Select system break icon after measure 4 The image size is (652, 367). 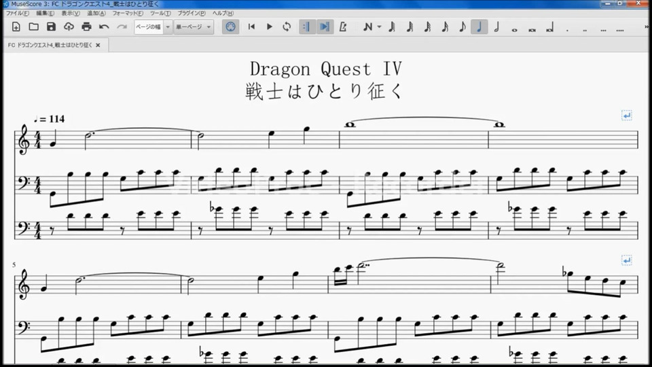click(x=627, y=116)
